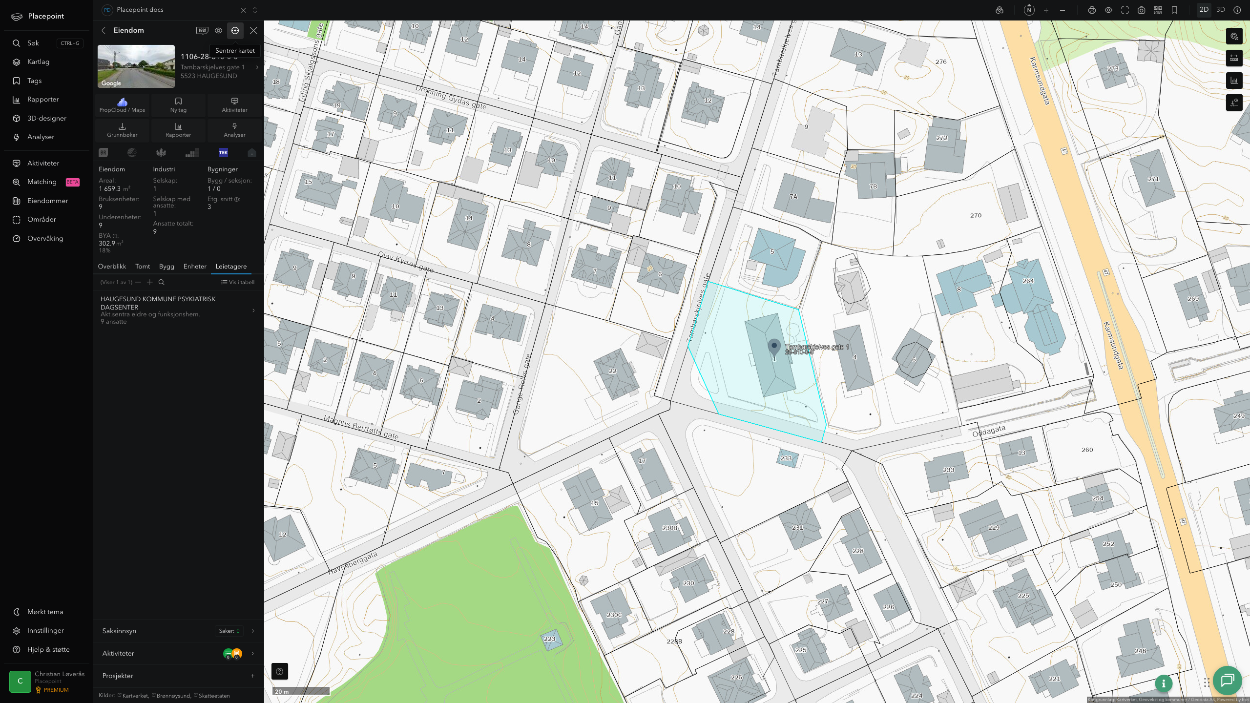Open Eiendommer list
Image resolution: width=1250 pixels, height=703 pixels.
pos(47,201)
